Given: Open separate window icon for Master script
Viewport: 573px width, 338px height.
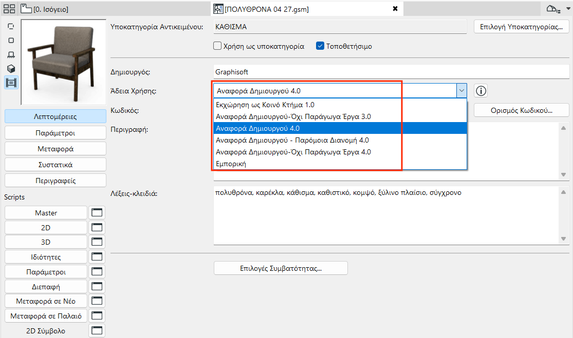Looking at the screenshot, I should (x=97, y=212).
